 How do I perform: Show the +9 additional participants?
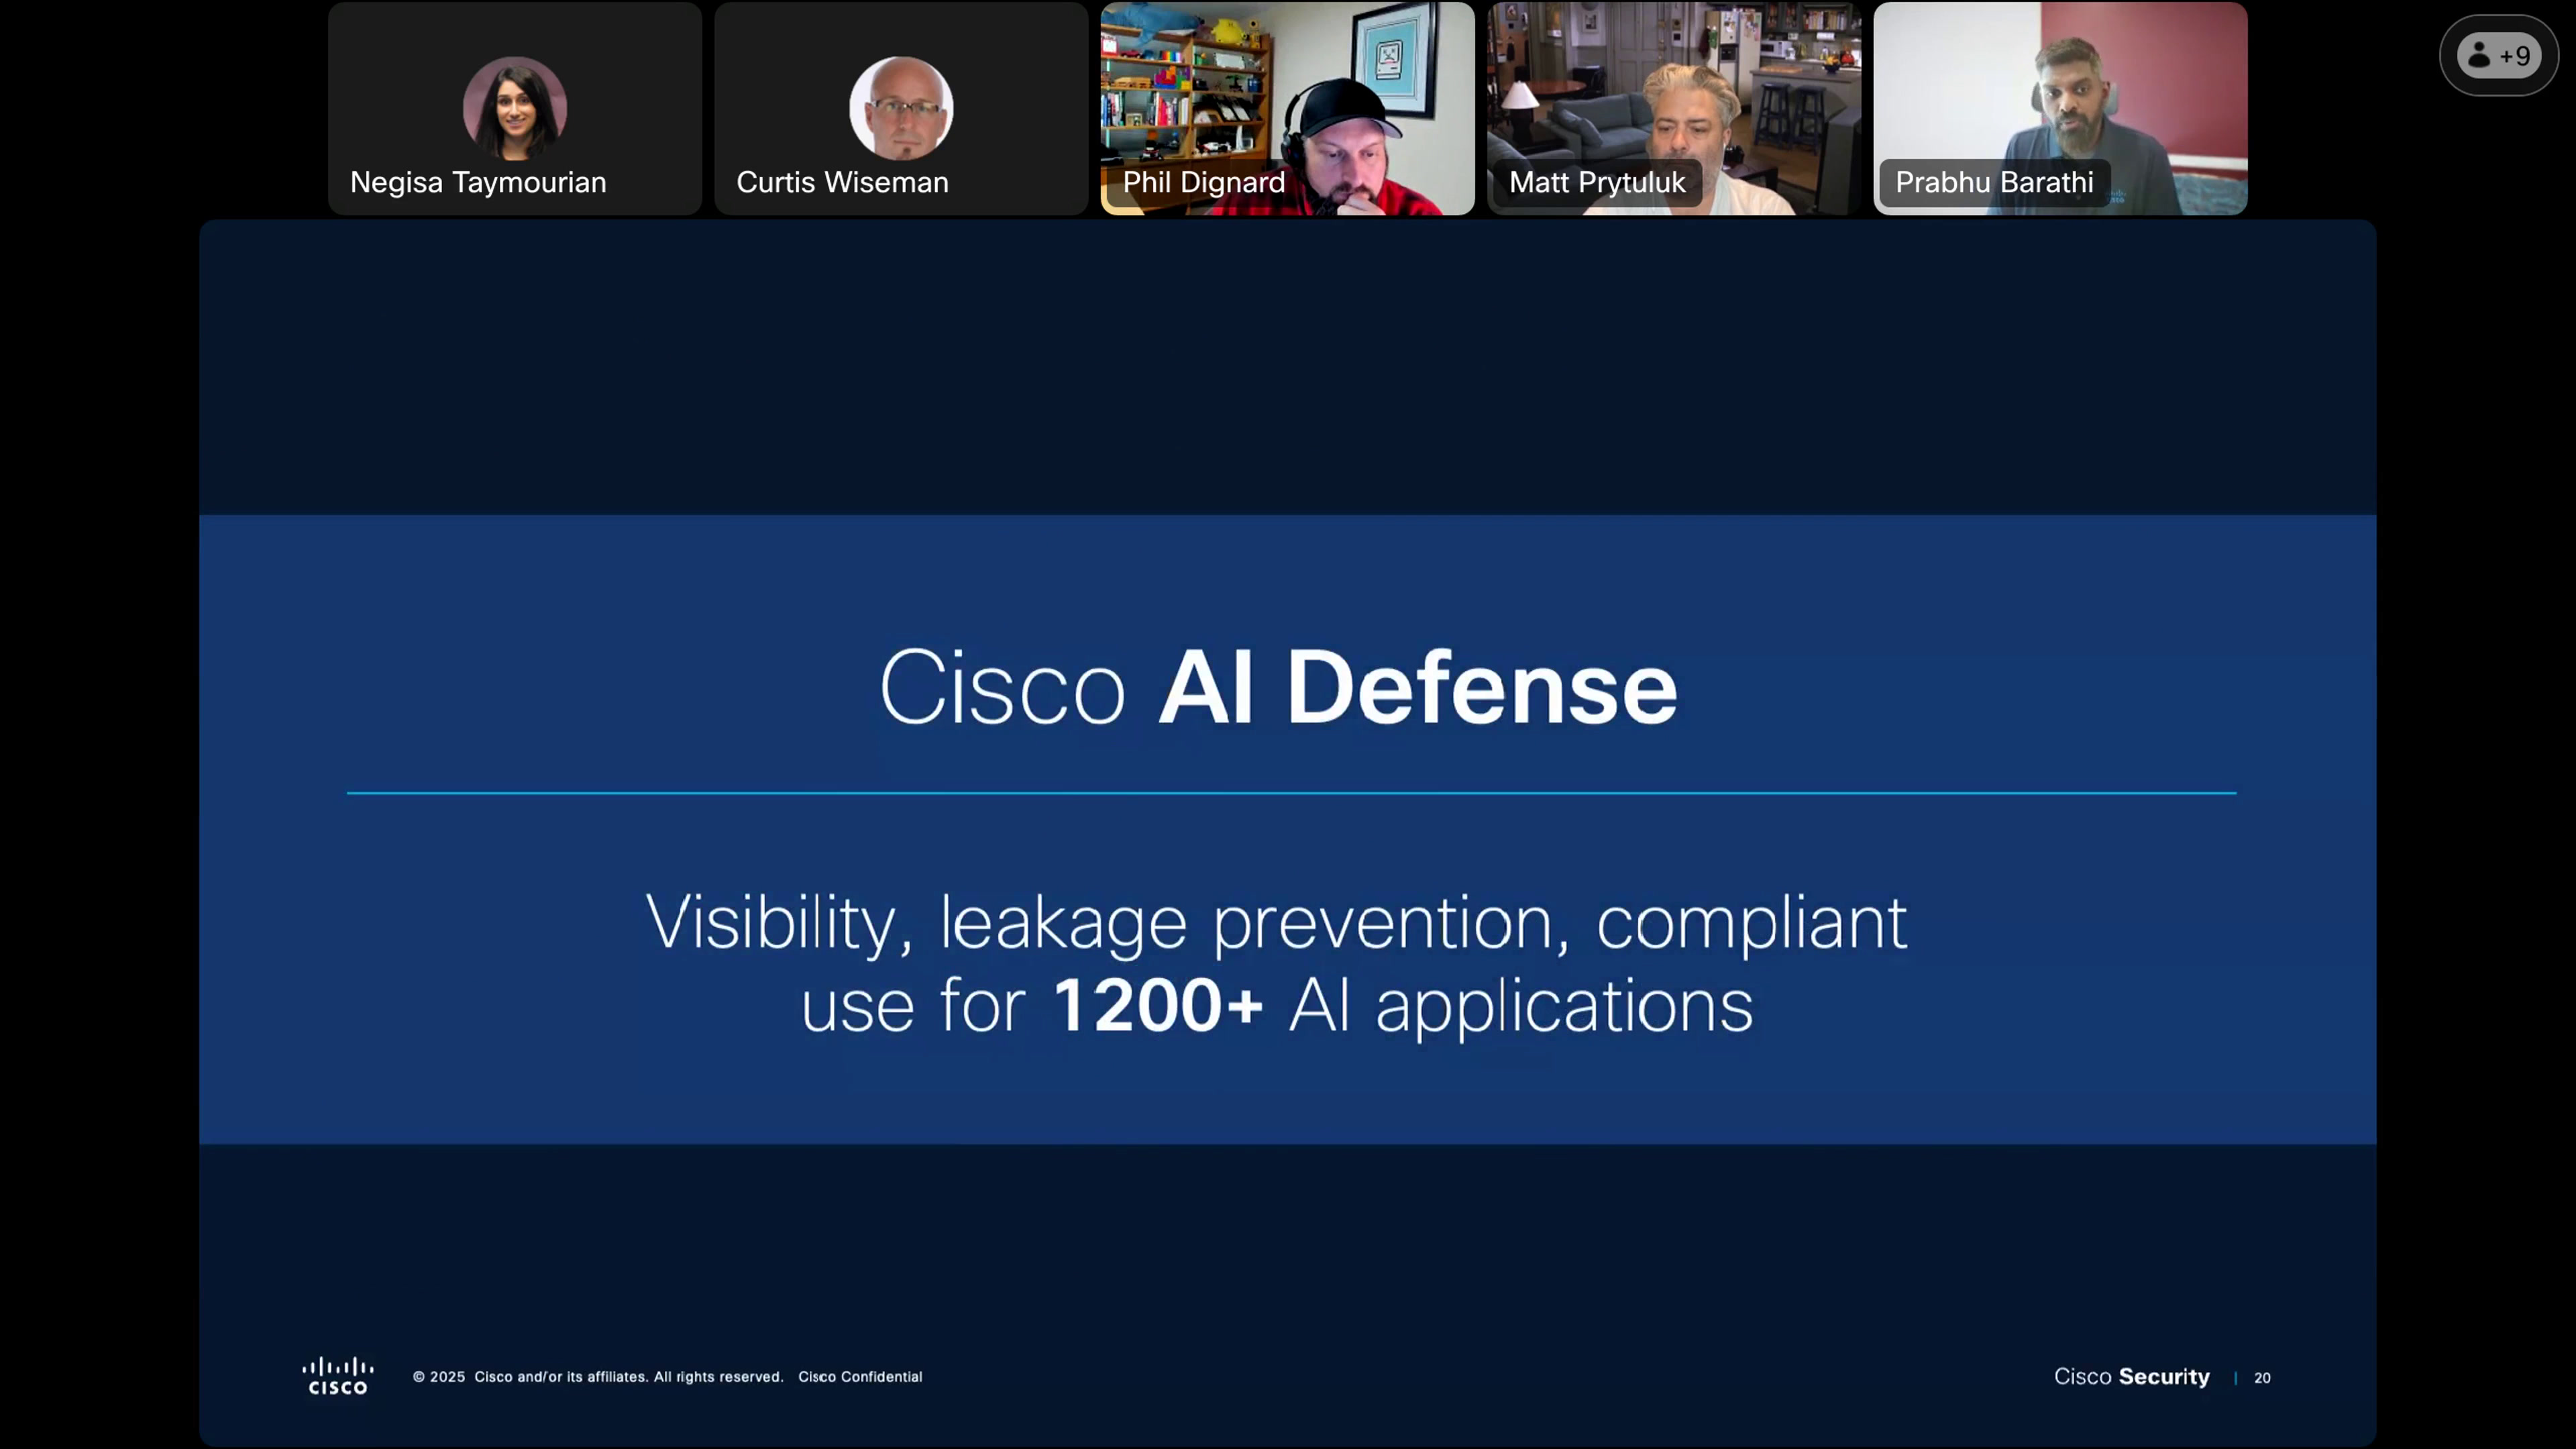click(2498, 55)
